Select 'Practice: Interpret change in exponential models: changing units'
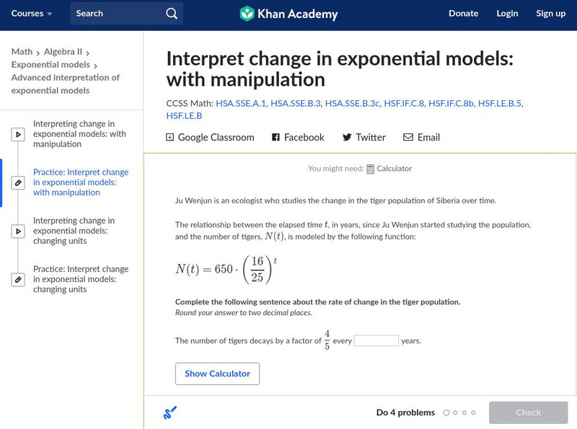The image size is (577, 429). click(x=80, y=279)
